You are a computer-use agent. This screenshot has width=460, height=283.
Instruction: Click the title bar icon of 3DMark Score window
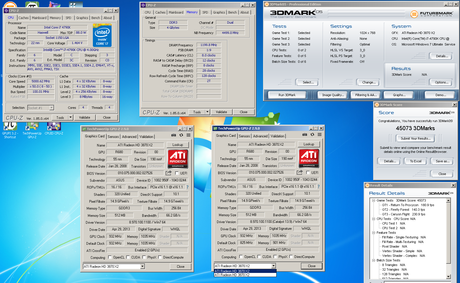click(x=377, y=105)
